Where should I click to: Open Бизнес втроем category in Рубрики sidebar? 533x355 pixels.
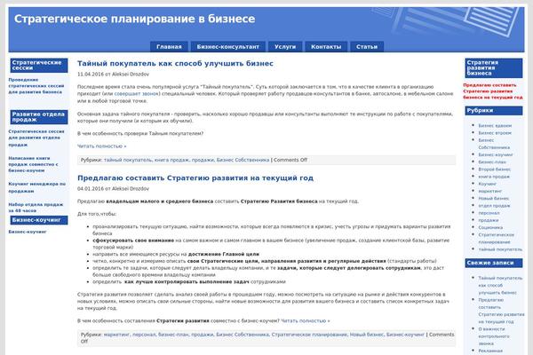click(495, 133)
